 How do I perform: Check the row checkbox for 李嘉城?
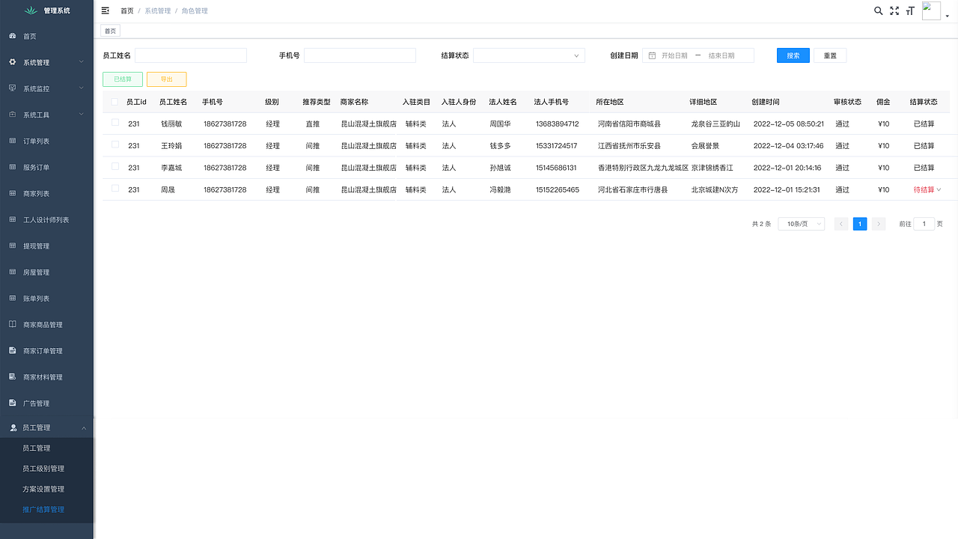(x=115, y=166)
